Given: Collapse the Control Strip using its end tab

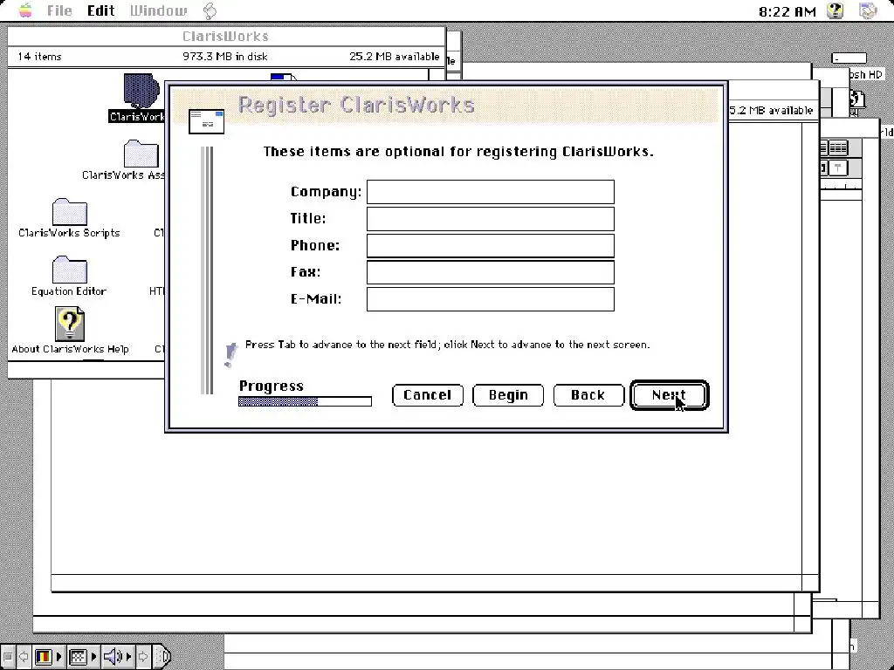Looking at the screenshot, I should (x=162, y=656).
